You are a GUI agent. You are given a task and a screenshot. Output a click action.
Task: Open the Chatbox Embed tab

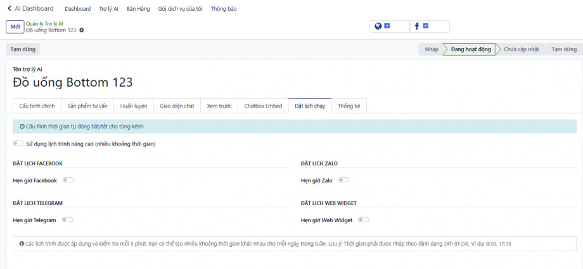(263, 106)
